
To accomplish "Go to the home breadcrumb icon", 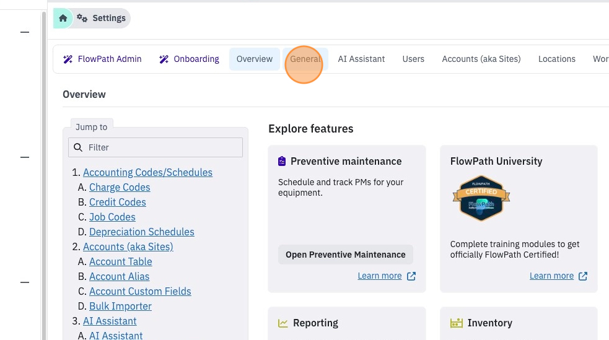I will pos(63,18).
